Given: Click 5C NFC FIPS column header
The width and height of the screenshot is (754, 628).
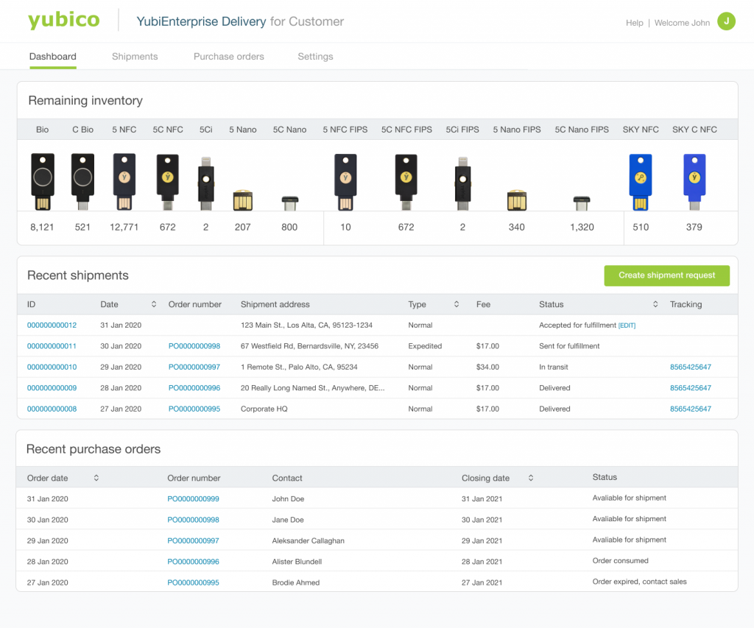Looking at the screenshot, I should coord(406,130).
